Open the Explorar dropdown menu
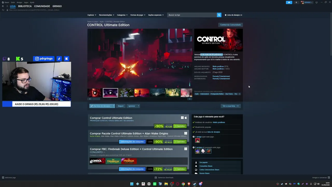 (92, 15)
